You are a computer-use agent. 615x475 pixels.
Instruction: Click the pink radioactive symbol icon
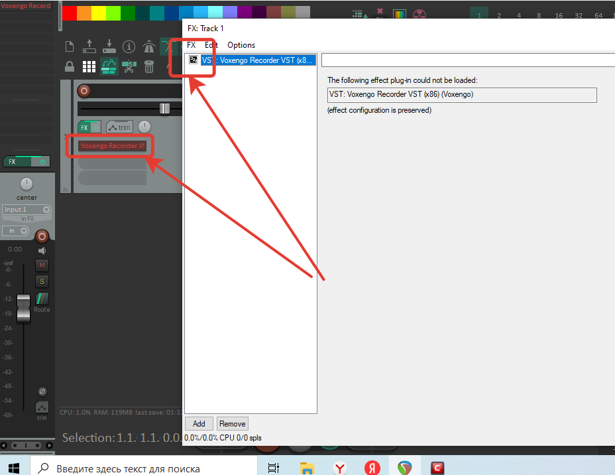(419, 15)
